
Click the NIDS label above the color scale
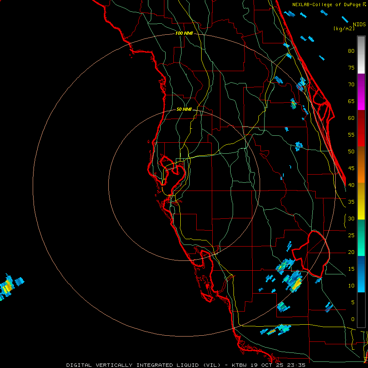pos(359,25)
